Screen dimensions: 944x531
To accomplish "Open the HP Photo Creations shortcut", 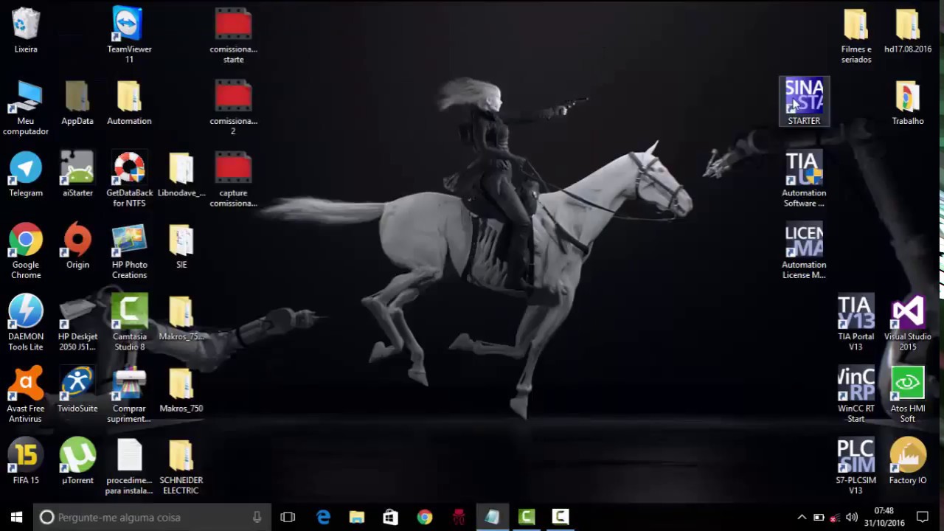I will 129,251.
